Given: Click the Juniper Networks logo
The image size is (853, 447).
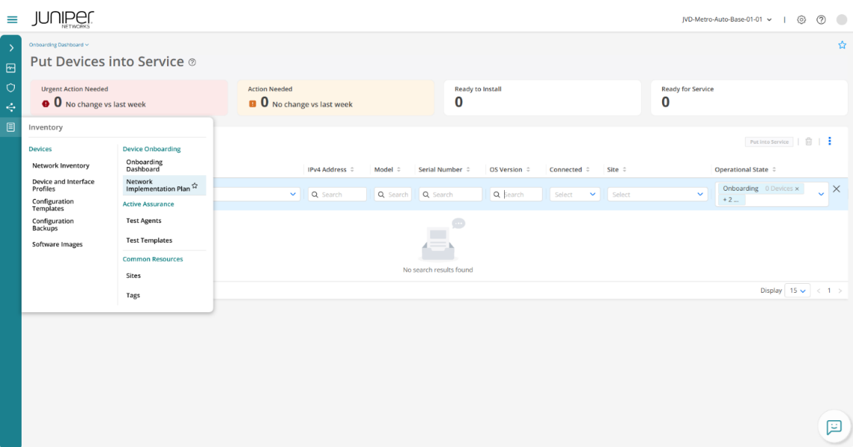Looking at the screenshot, I should point(63,19).
